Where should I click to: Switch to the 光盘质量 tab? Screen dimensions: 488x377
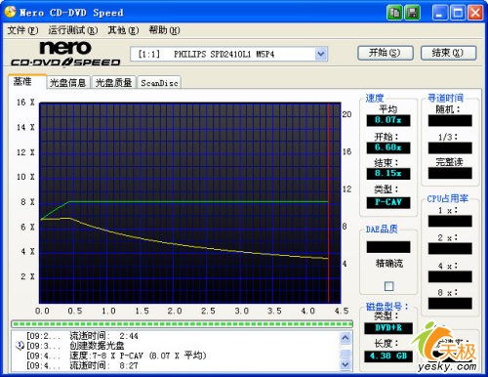[x=113, y=83]
